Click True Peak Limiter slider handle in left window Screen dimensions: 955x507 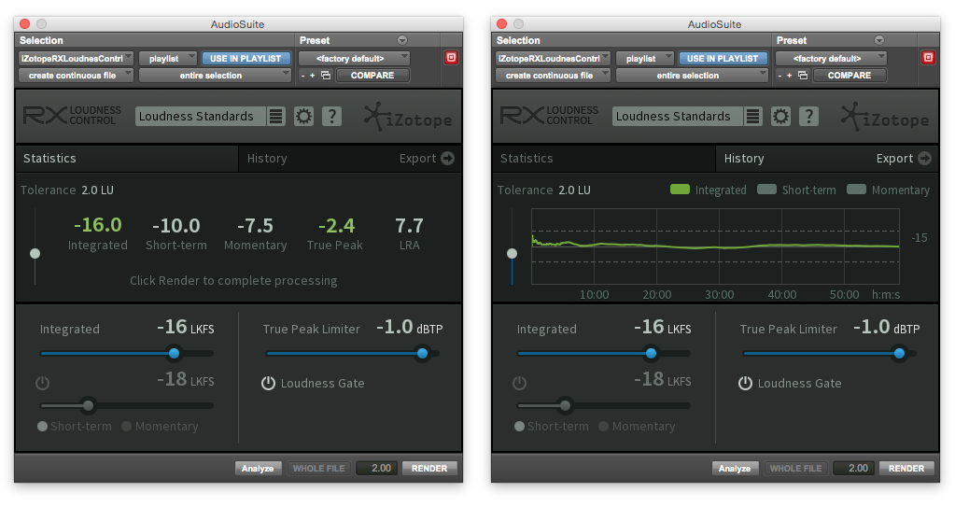(x=422, y=353)
